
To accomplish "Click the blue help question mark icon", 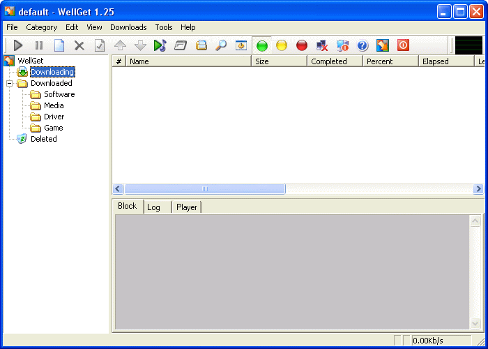I will pyautogui.click(x=362, y=45).
